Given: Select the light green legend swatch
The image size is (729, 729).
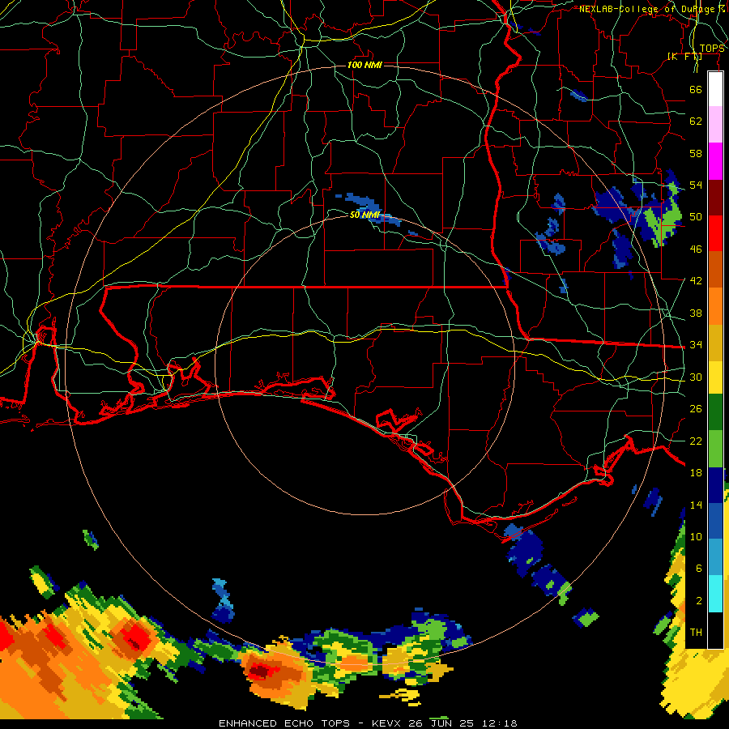Looking at the screenshot, I should (x=715, y=449).
